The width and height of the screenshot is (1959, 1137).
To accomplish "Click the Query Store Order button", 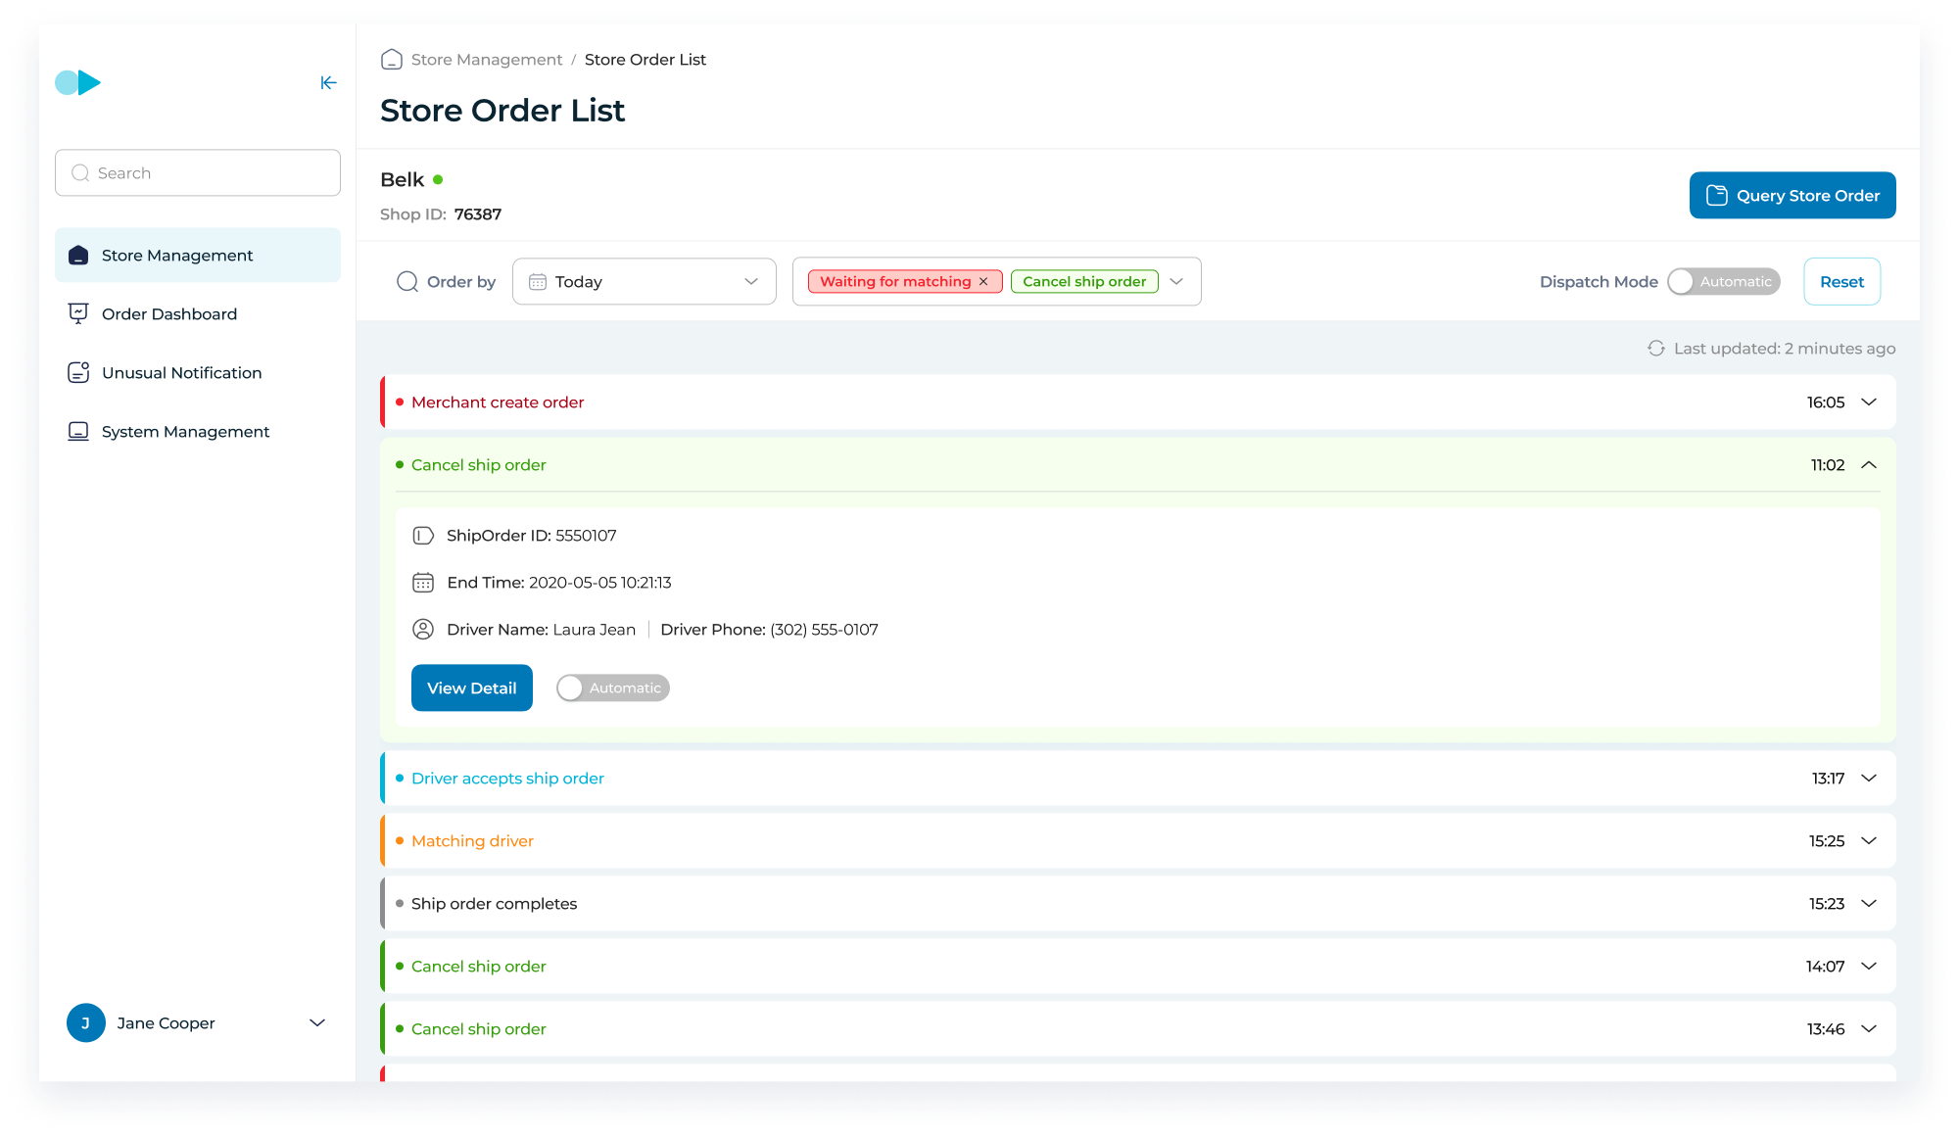I will (x=1792, y=196).
